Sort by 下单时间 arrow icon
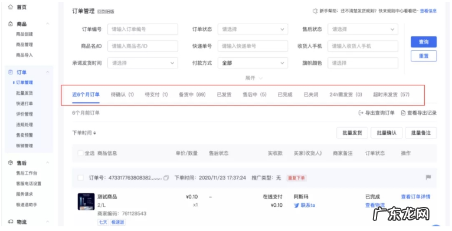The width and height of the screenshot is (452, 231). [x=94, y=133]
